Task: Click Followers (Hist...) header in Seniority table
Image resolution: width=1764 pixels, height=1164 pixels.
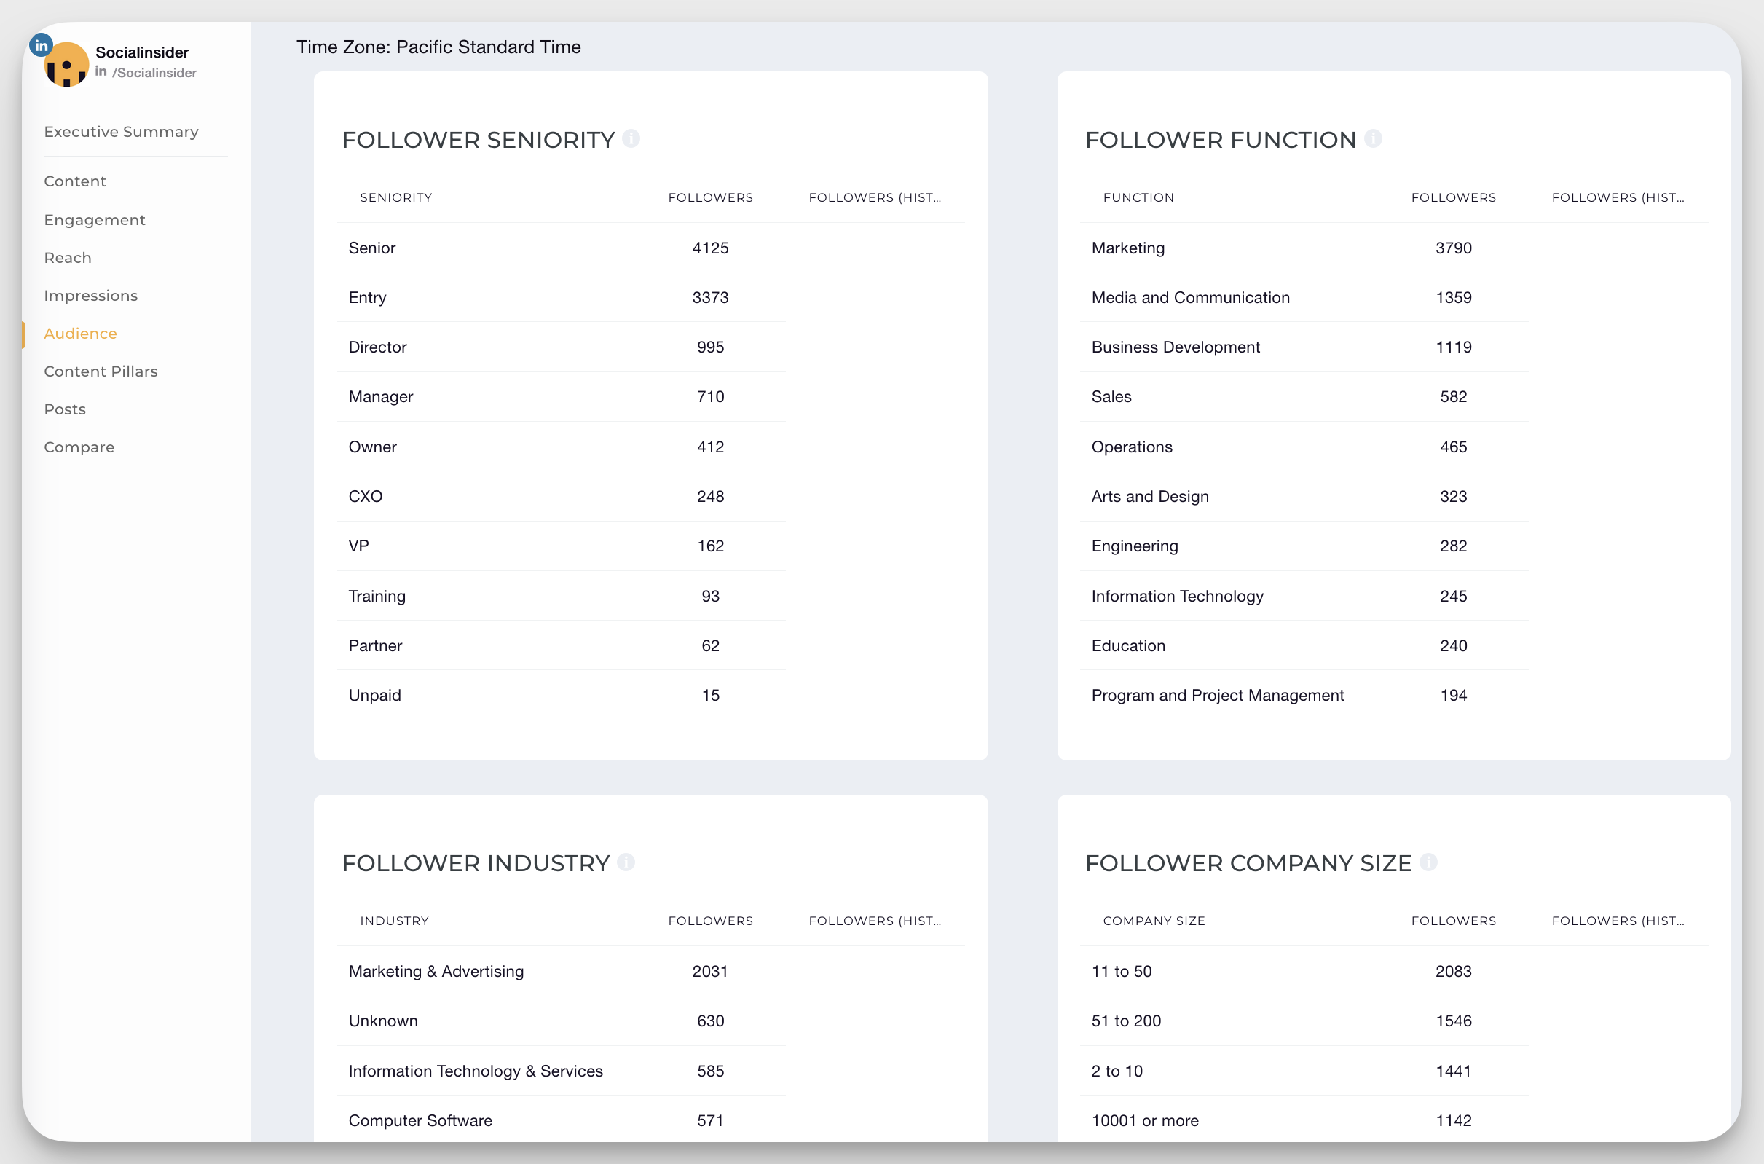Action: 874,197
